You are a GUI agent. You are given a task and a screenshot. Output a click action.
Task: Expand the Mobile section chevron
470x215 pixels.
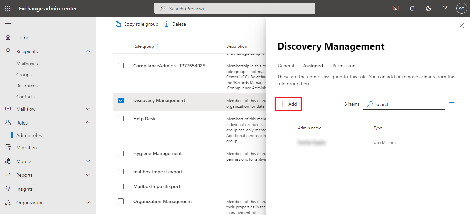coord(88,161)
